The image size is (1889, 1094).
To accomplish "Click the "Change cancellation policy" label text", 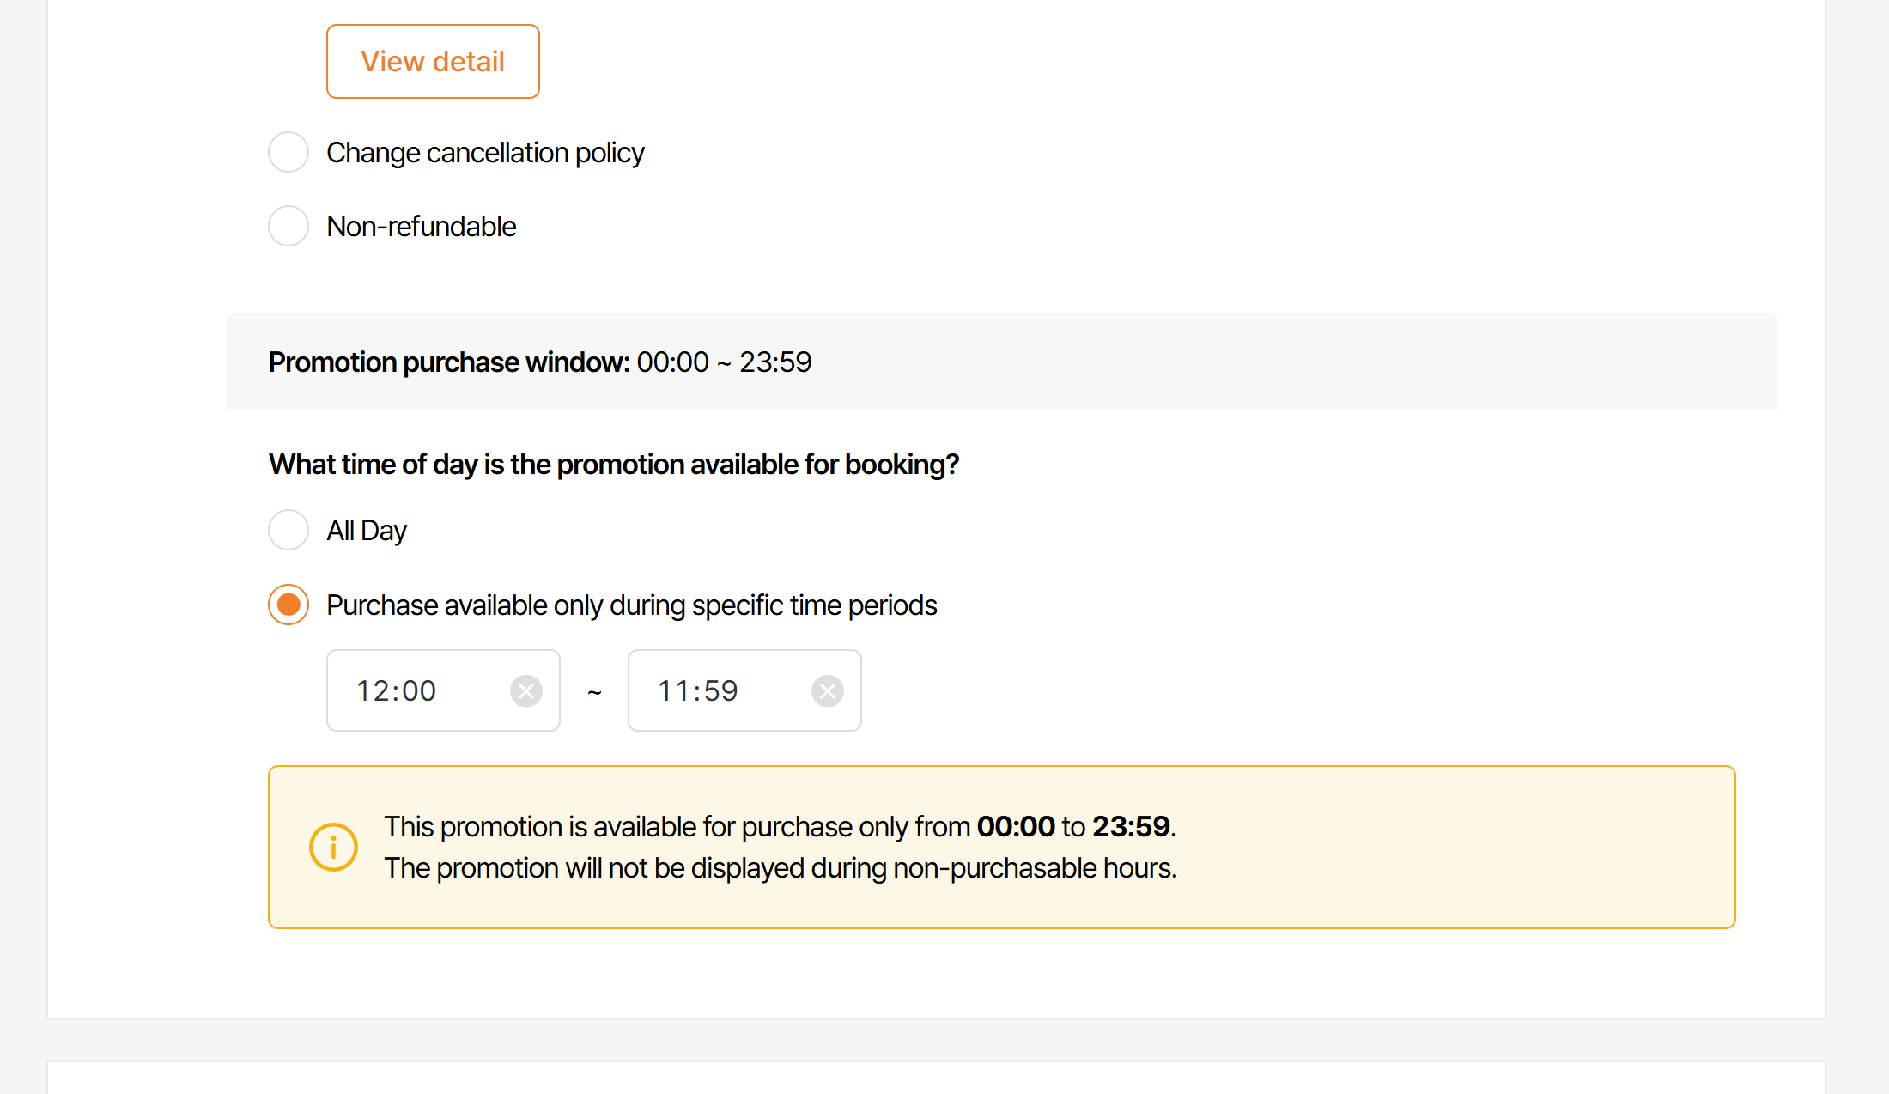I will click(x=485, y=153).
